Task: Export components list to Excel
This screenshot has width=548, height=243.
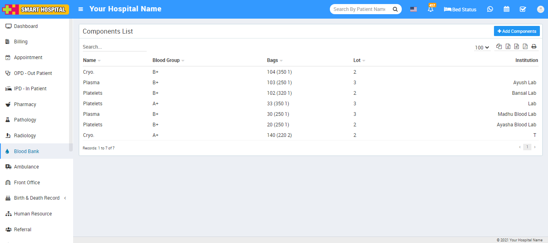Action: (x=508, y=47)
